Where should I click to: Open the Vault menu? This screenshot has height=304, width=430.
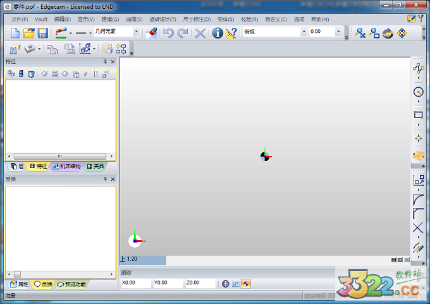pos(41,20)
